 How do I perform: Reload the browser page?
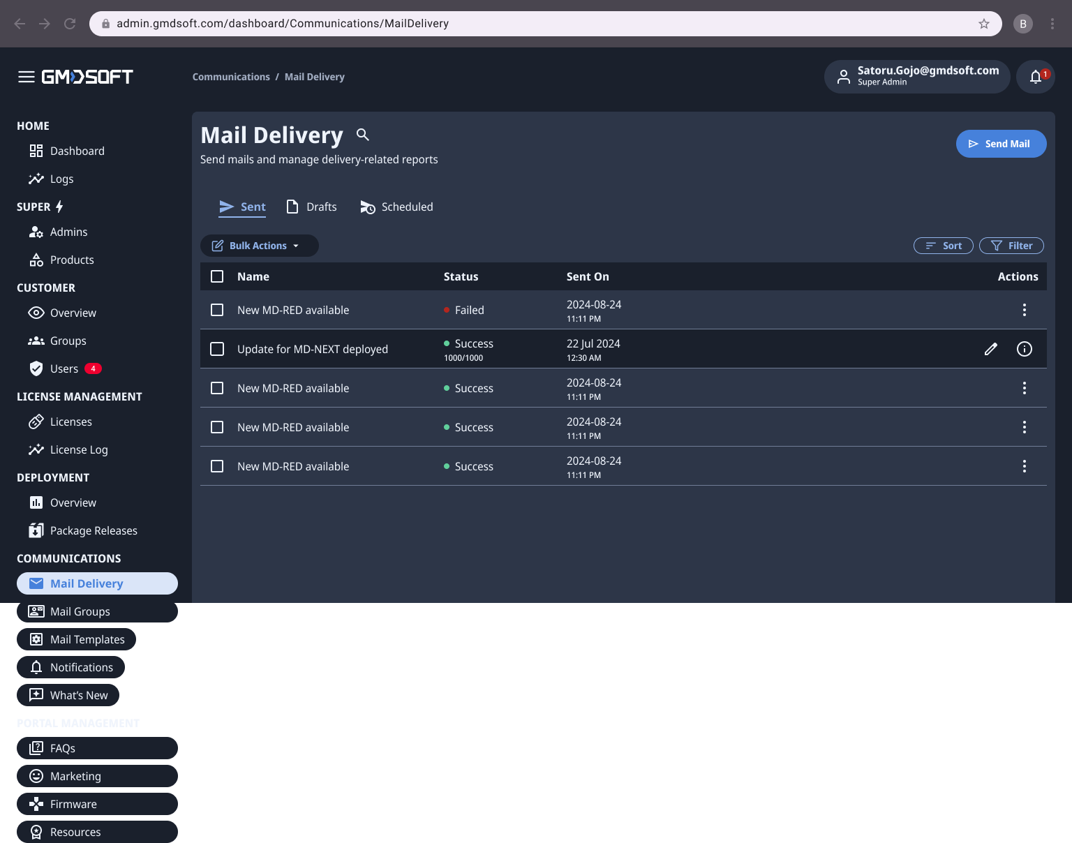pyautogui.click(x=70, y=24)
